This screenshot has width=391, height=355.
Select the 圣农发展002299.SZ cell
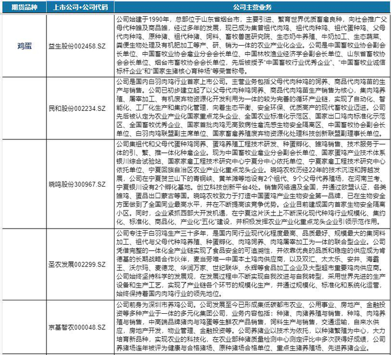click(x=80, y=265)
